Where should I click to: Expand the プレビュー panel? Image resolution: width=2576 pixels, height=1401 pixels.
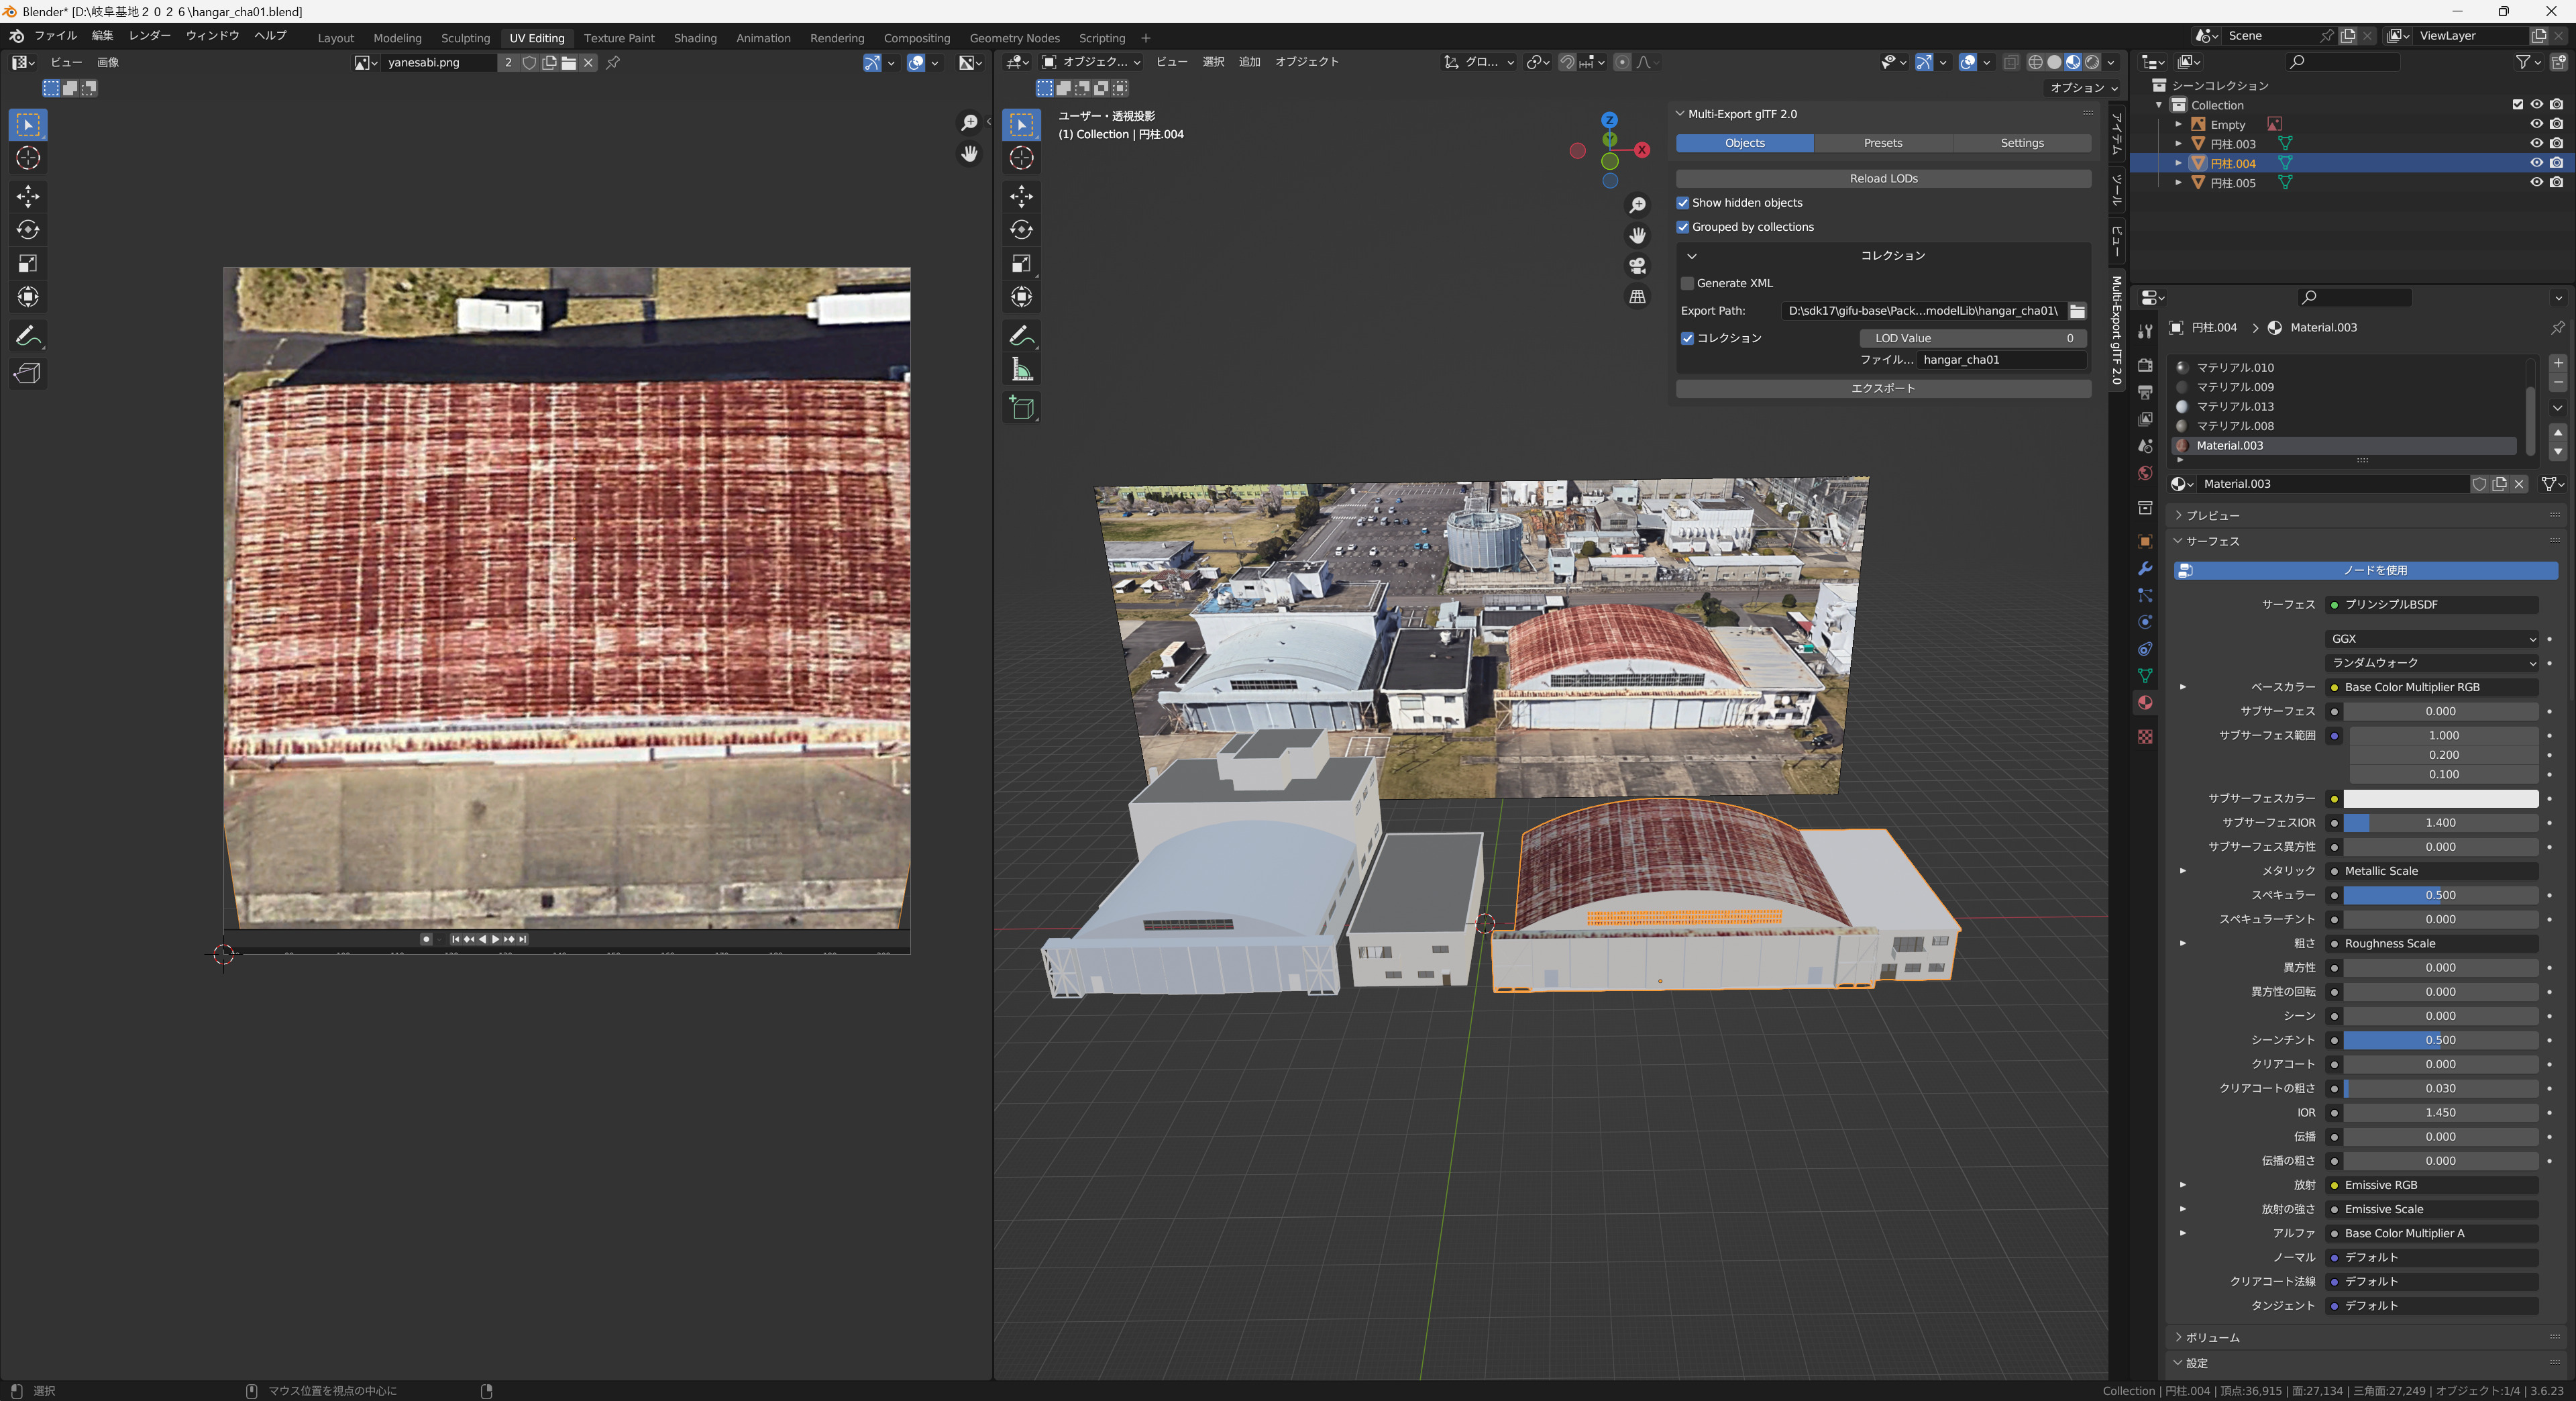(2212, 515)
